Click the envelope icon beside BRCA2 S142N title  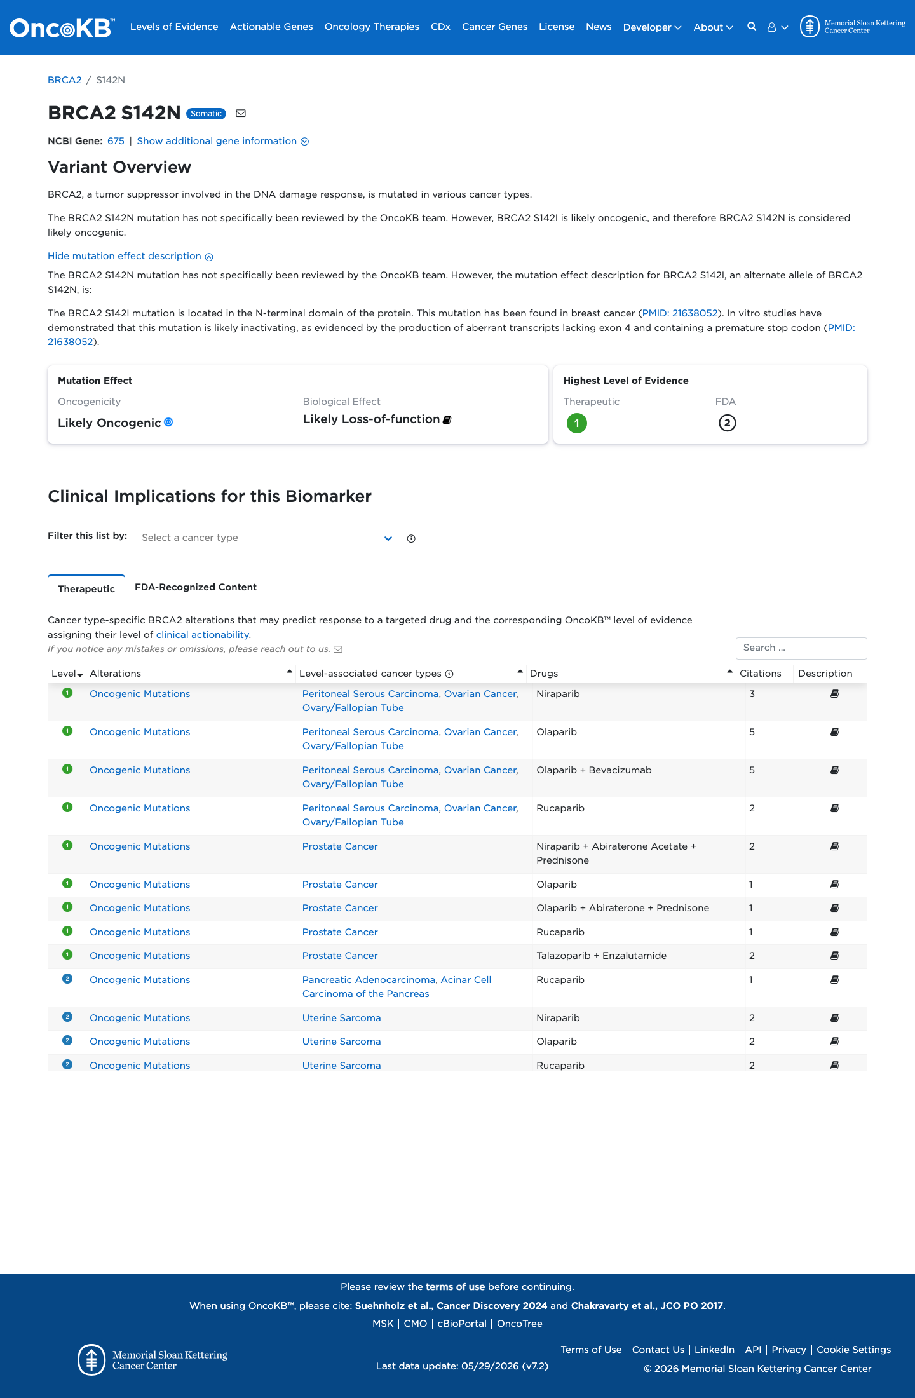tap(241, 113)
